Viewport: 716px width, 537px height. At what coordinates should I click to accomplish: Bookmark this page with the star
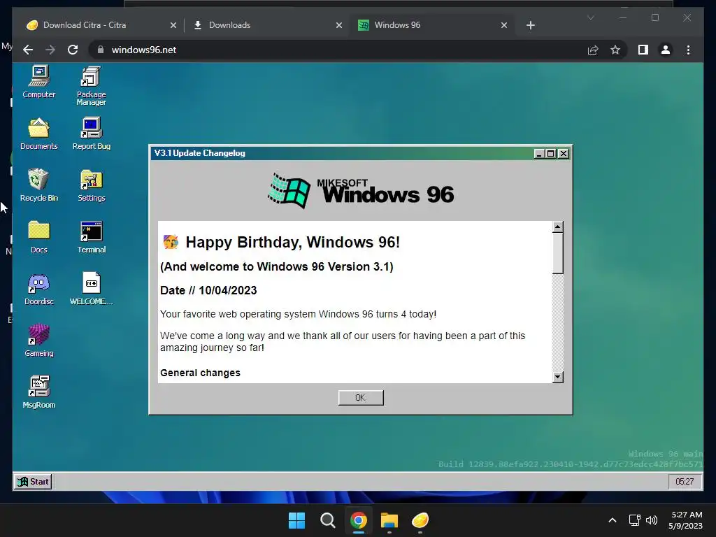615,50
